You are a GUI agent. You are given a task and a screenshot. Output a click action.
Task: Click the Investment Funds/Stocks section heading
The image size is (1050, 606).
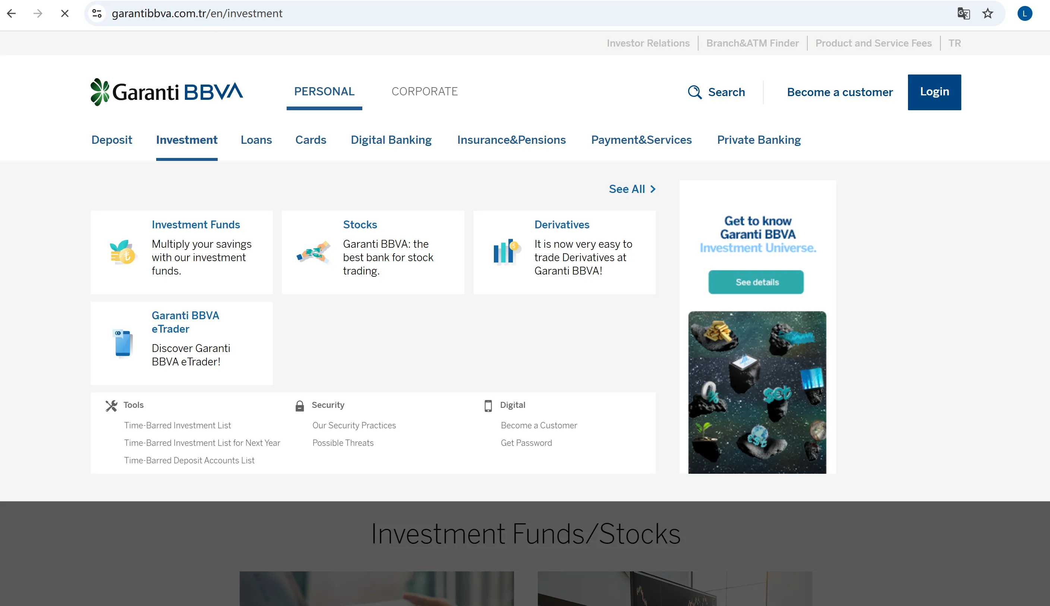526,534
